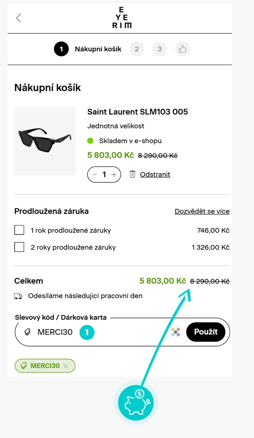Open the Dozvědět se více link
254x438 pixels.
coord(202,211)
